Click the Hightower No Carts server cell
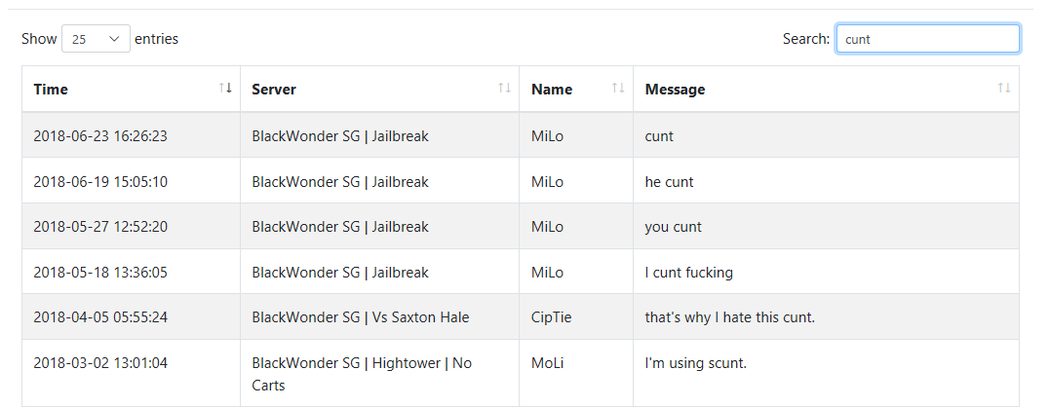Screen dimensions: 1050x407 coord(379,374)
